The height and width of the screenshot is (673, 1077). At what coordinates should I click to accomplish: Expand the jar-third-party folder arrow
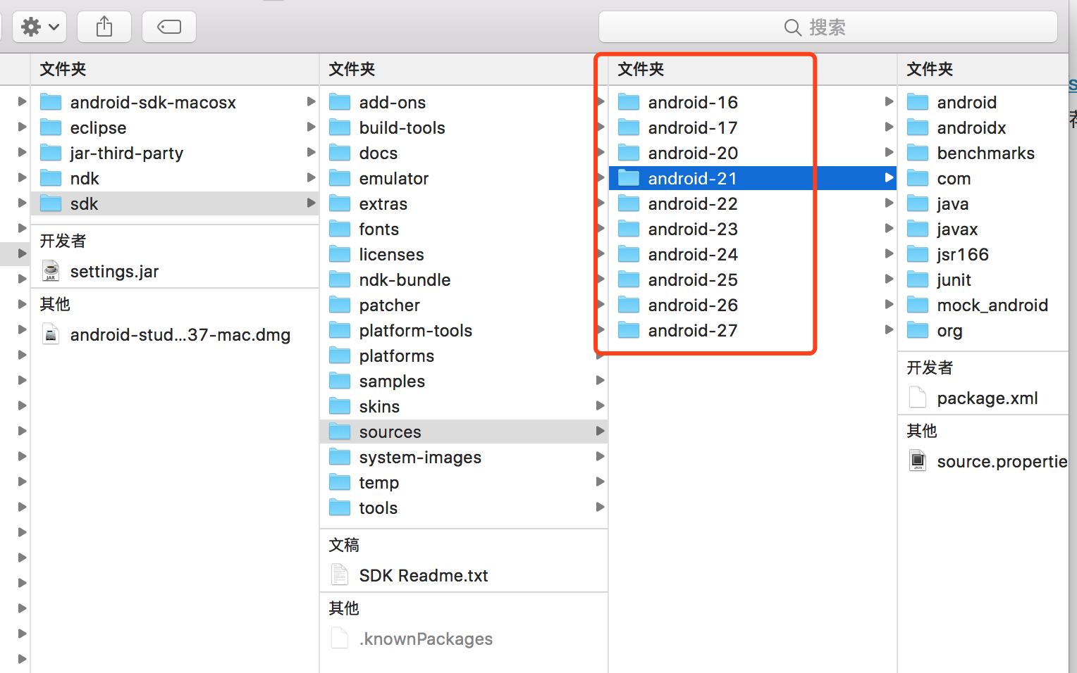(x=311, y=153)
